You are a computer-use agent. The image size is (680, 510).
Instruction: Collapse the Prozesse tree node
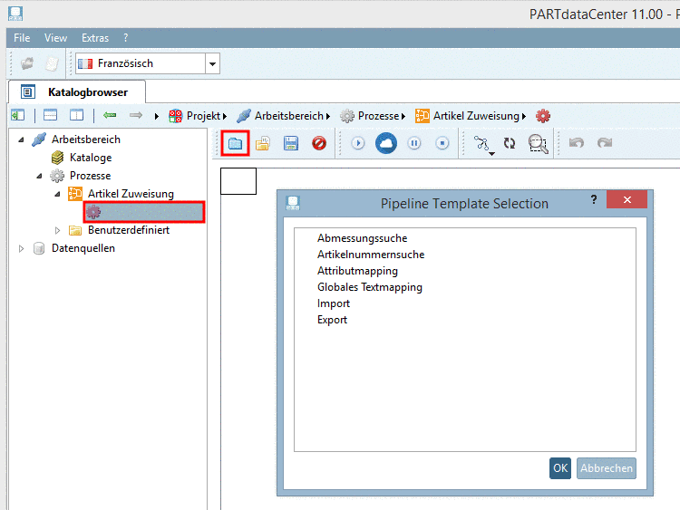(39, 176)
